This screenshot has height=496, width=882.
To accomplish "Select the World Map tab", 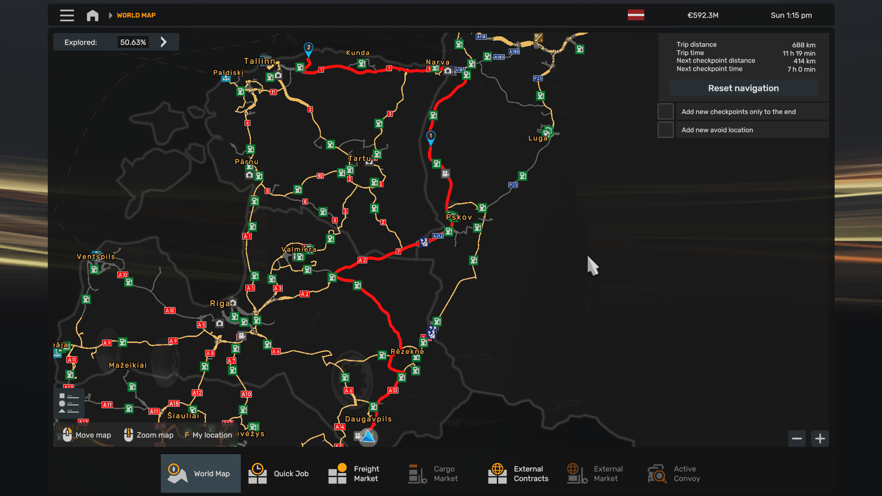I will tap(200, 473).
